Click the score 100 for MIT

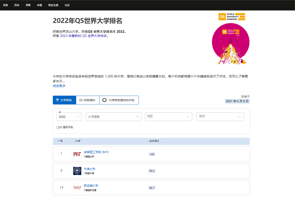click(x=152, y=154)
